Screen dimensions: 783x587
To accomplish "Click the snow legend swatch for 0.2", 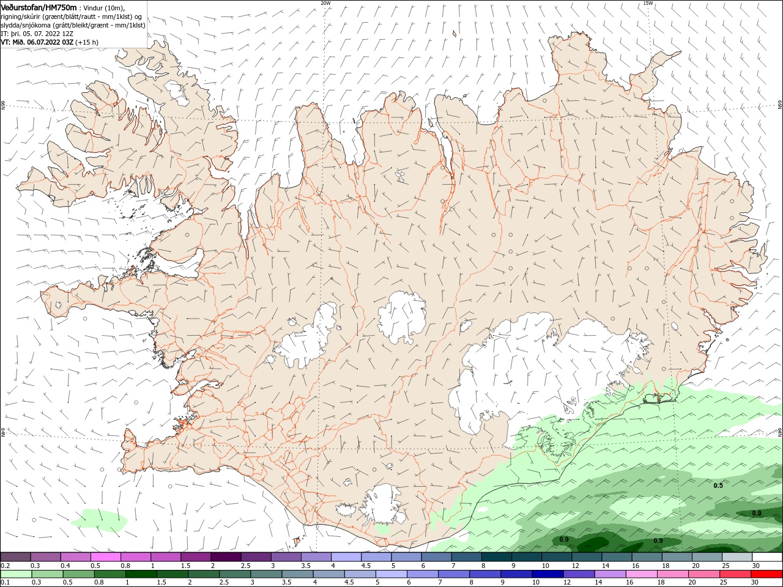I will point(15,557).
